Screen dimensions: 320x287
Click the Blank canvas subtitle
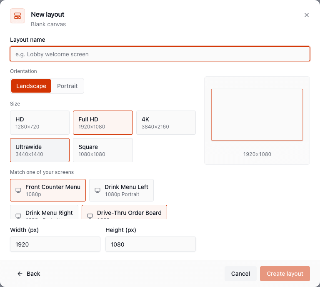tap(48, 24)
